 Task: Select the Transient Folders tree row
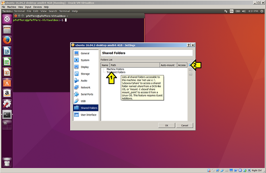(116, 72)
